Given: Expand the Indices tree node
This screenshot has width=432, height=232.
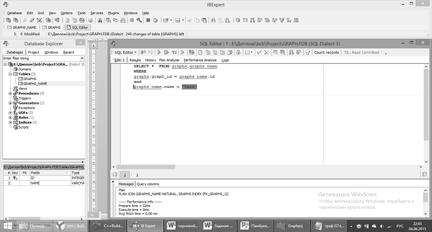Looking at the screenshot, I should (10, 122).
